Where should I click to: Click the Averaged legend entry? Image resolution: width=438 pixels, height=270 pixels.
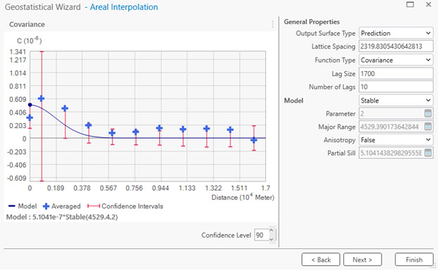click(62, 206)
